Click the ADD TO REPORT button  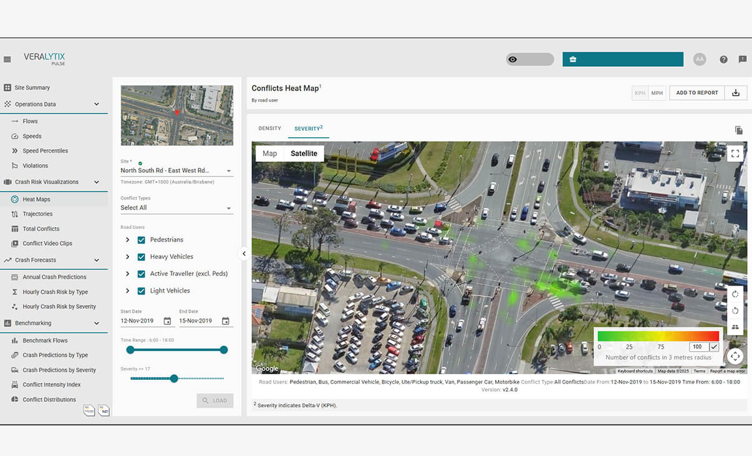pyautogui.click(x=697, y=92)
